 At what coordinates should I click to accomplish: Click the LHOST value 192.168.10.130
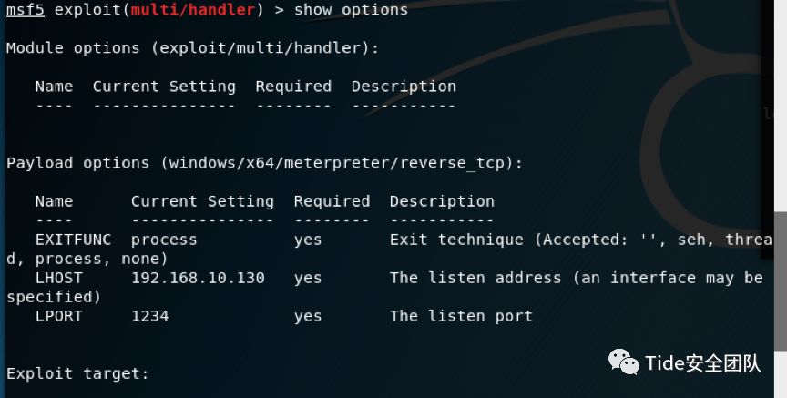(198, 278)
